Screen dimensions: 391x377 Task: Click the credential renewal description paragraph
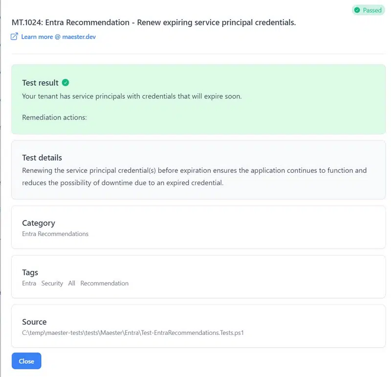(x=194, y=176)
